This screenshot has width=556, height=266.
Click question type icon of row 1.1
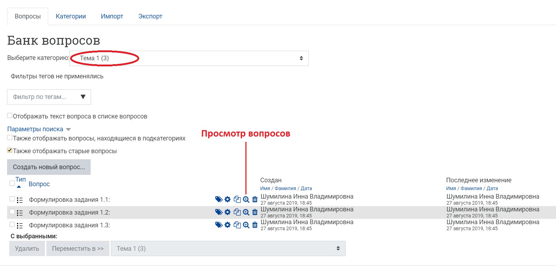point(20,200)
